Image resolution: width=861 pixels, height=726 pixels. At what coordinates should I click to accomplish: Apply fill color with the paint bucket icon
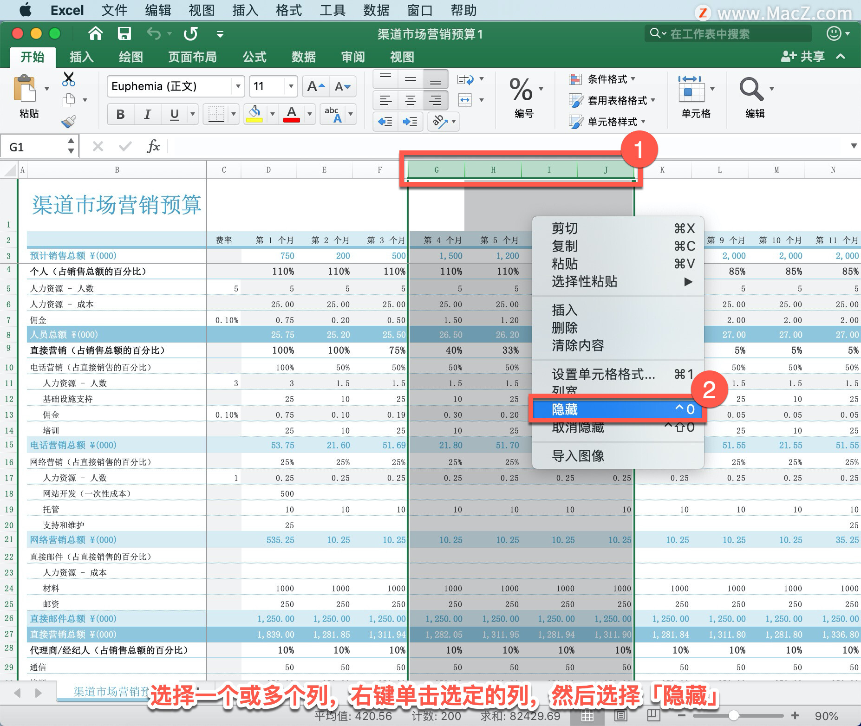point(254,113)
